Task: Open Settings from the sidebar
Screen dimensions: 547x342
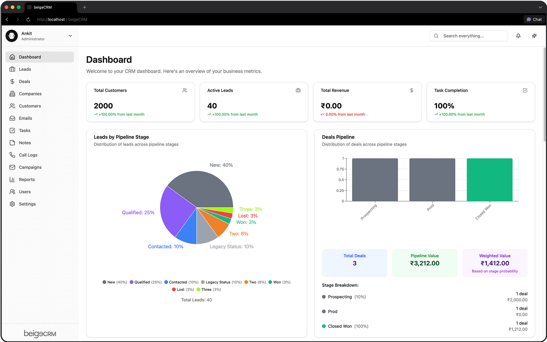Action: coord(40,204)
